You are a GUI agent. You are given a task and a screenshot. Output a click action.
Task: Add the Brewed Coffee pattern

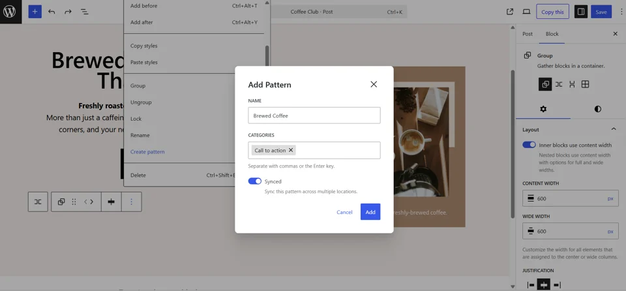click(x=370, y=212)
